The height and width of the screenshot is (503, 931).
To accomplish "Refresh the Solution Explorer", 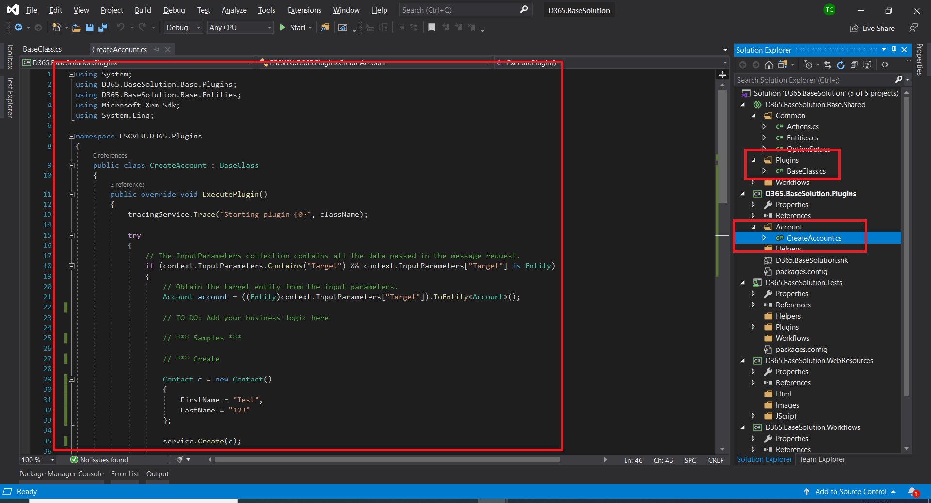I will (x=841, y=65).
